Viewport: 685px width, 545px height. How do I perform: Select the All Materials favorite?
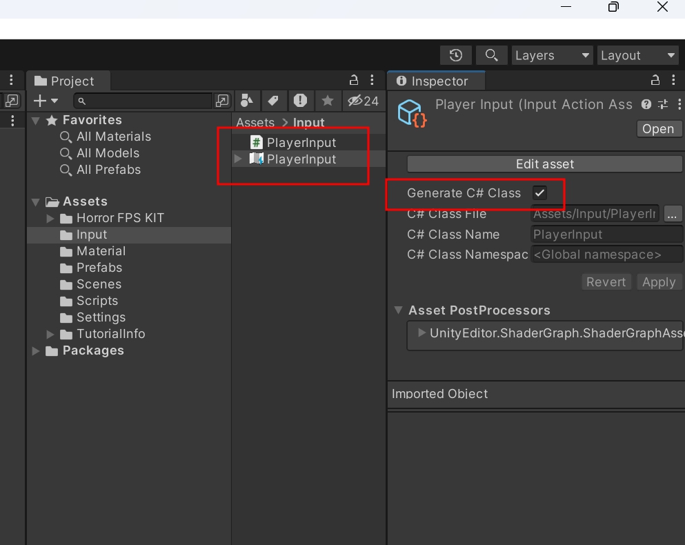pos(114,137)
